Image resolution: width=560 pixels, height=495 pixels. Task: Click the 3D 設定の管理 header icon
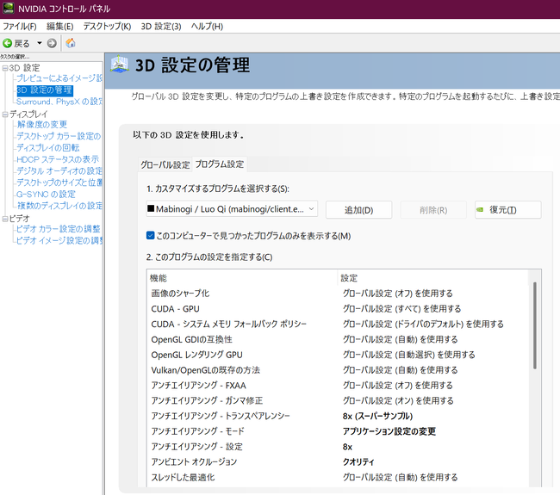coord(119,65)
